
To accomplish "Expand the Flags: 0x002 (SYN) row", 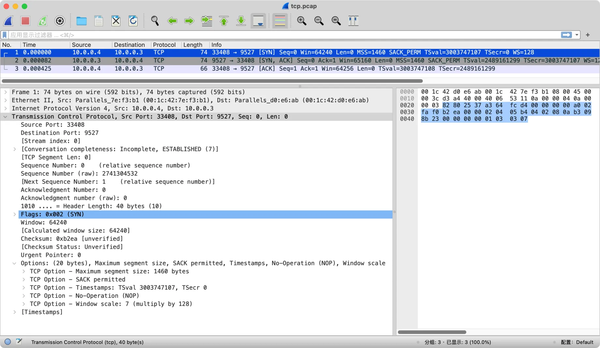I will pyautogui.click(x=15, y=214).
